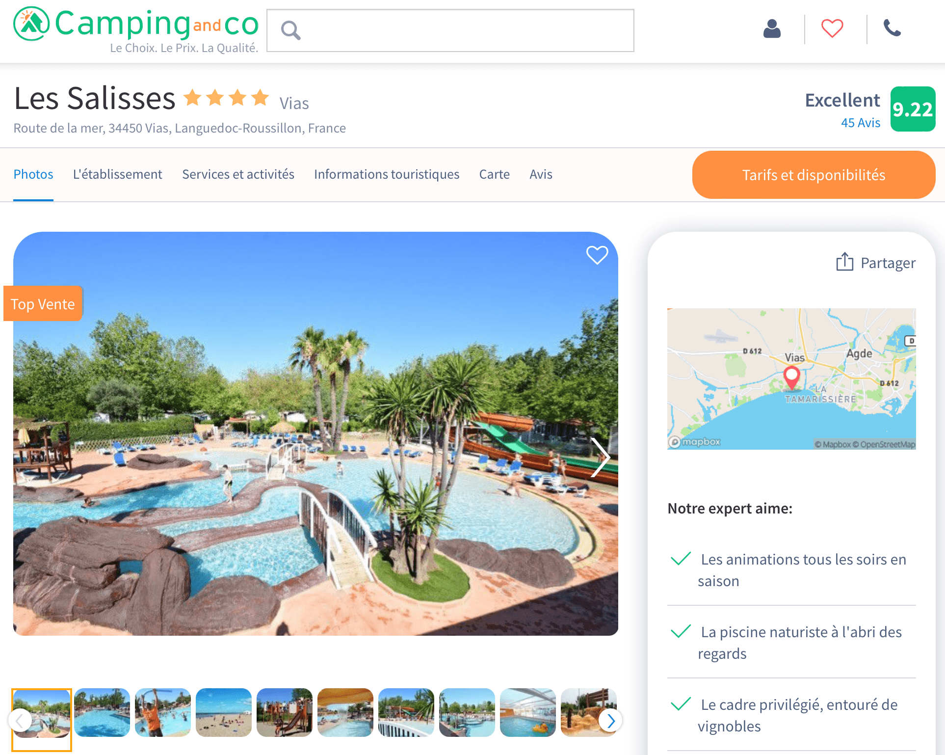Open the Camping and Co logo

coord(136,29)
